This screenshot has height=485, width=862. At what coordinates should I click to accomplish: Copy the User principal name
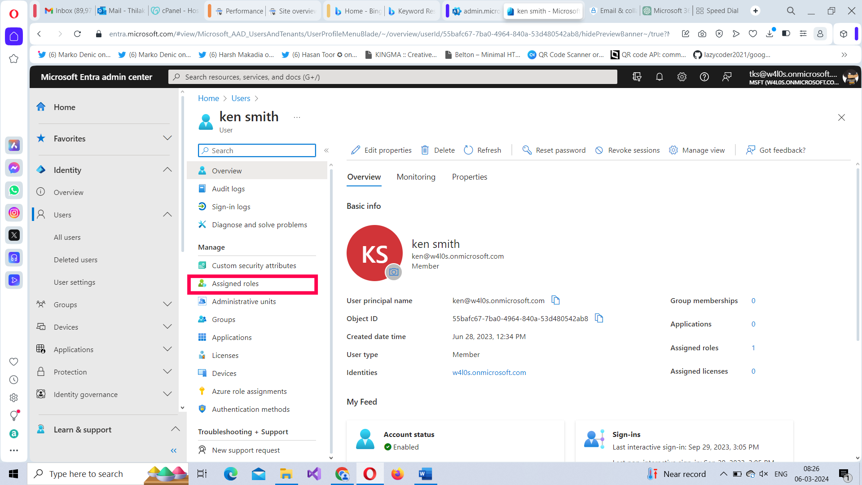[x=555, y=300]
